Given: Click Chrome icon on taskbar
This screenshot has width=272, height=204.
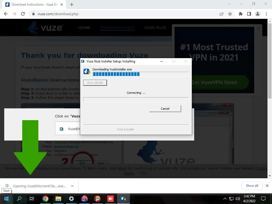Looking at the screenshot, I should tap(45, 199).
